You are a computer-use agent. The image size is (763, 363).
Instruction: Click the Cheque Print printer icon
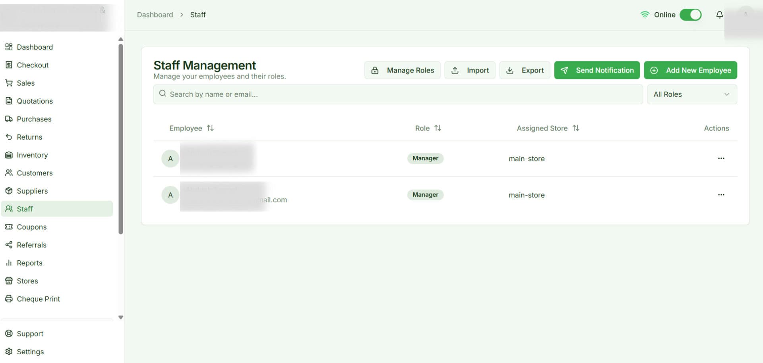9,299
